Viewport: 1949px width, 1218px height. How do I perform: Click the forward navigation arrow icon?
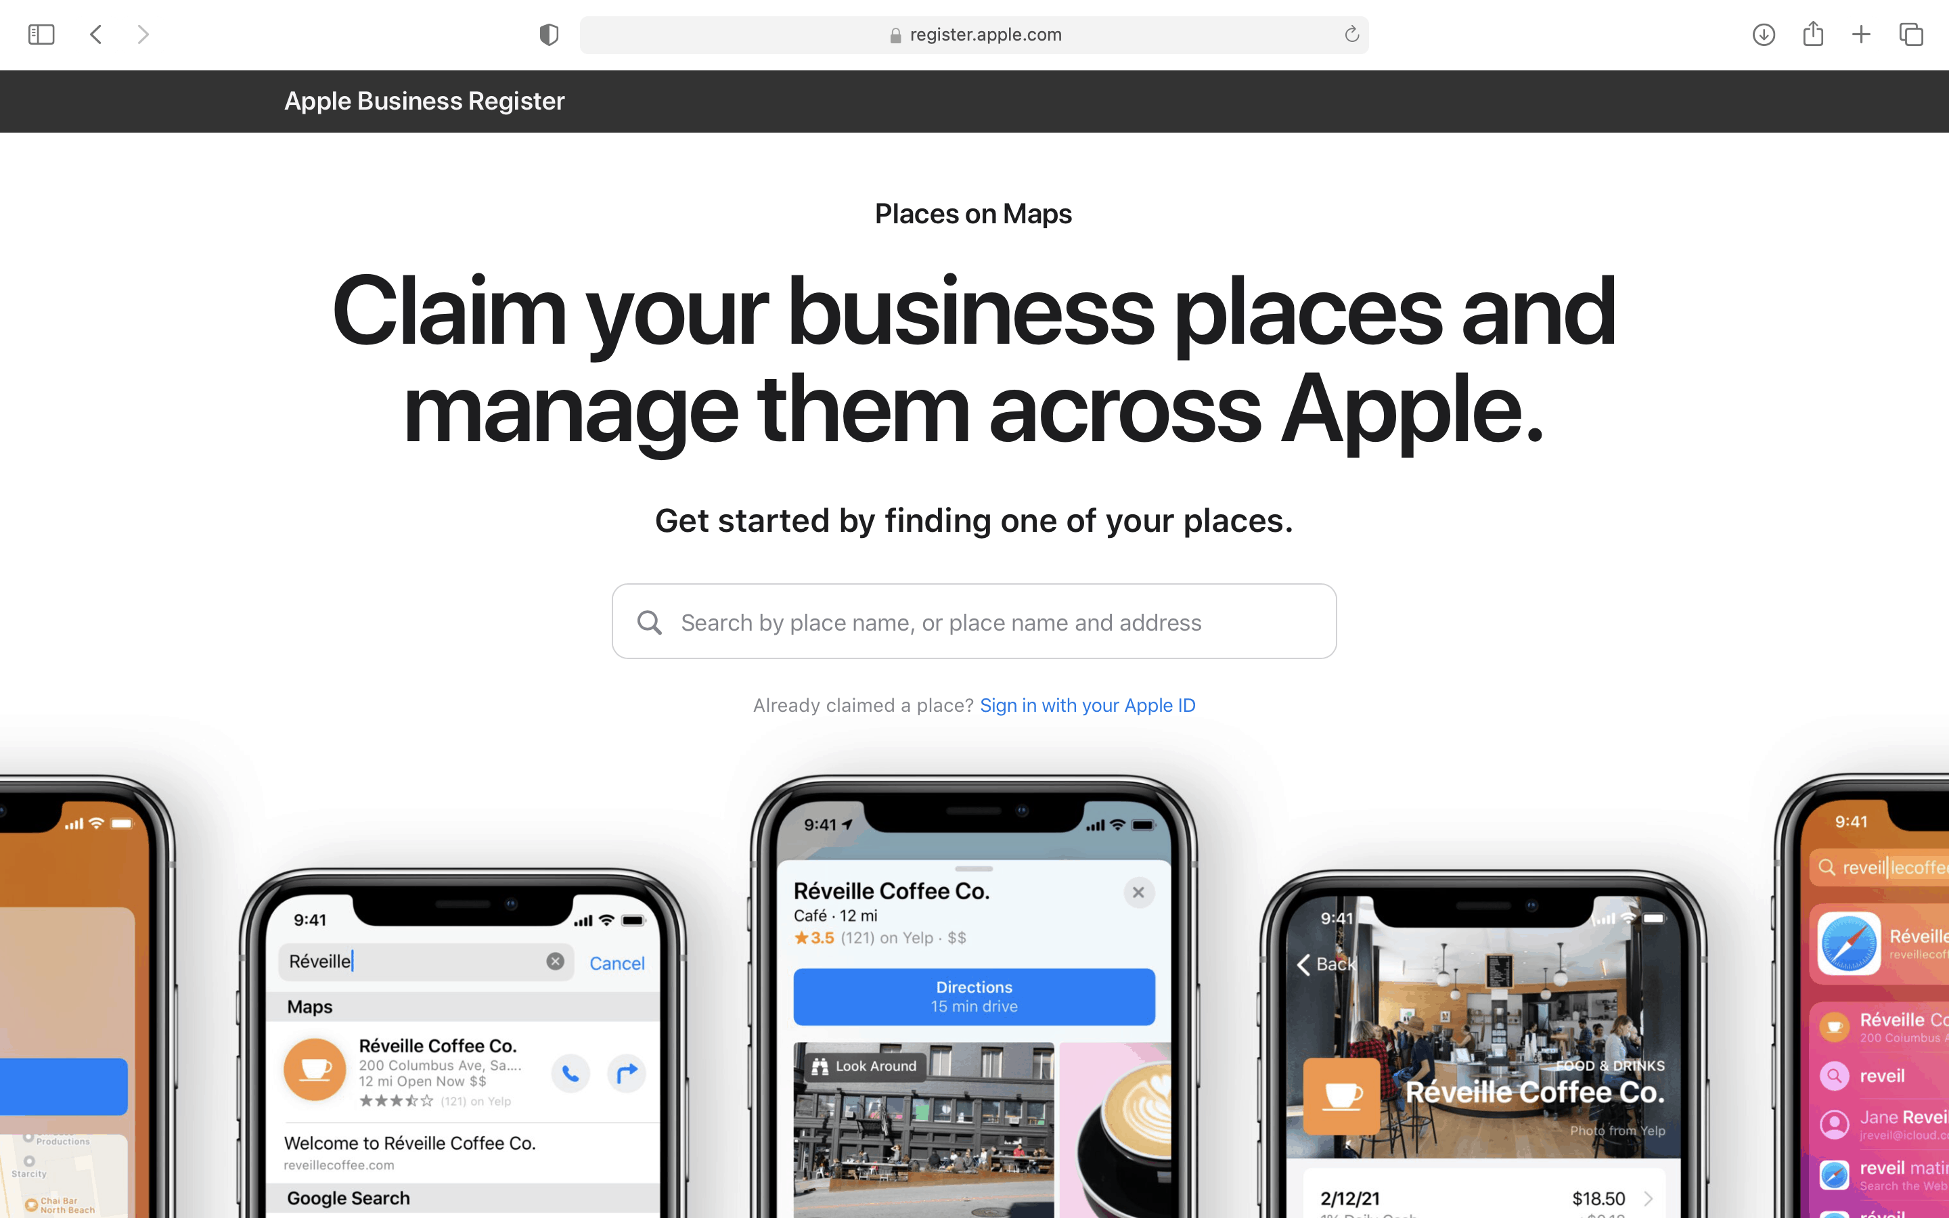click(140, 34)
